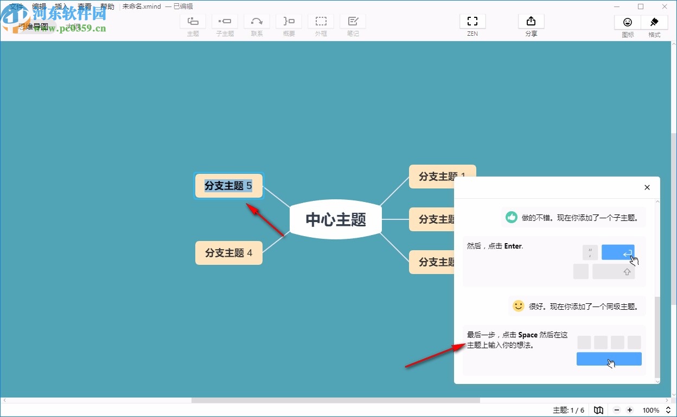Select the 分支主题 5 topic node

(228, 186)
